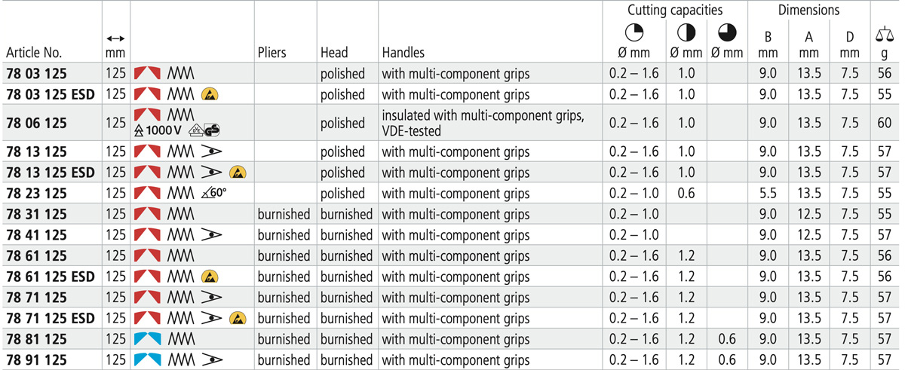Click the Handles column header
Viewport: 905px width, 370px height.
(403, 52)
